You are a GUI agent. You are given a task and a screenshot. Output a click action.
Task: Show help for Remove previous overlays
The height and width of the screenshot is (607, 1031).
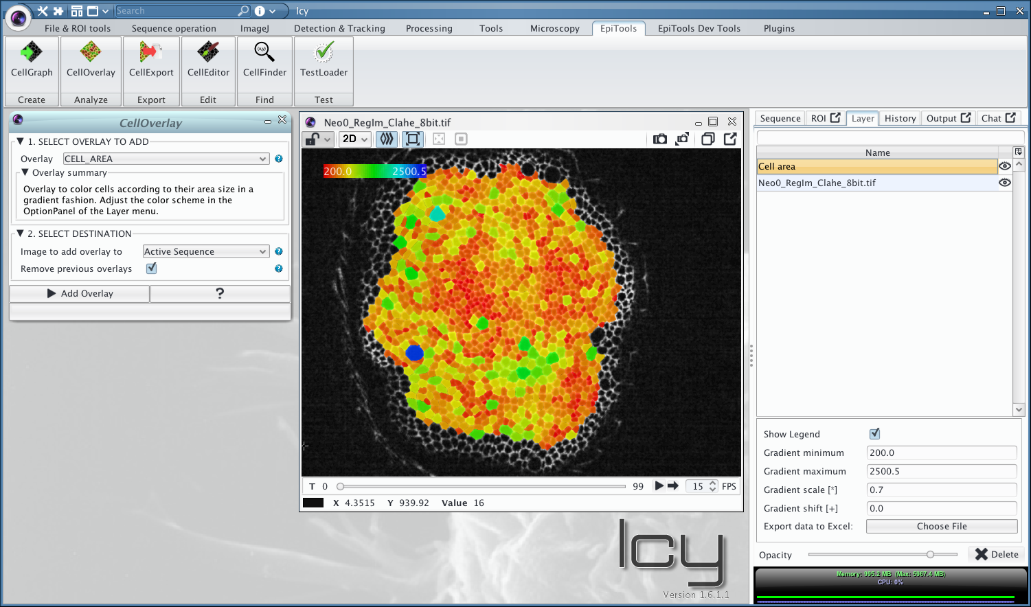279,268
